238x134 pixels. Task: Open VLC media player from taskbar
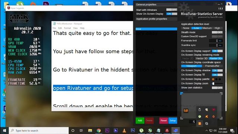[124, 131]
